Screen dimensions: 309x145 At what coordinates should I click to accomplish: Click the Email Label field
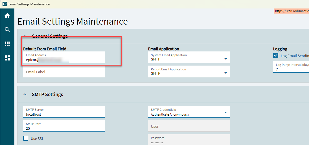[64, 72]
